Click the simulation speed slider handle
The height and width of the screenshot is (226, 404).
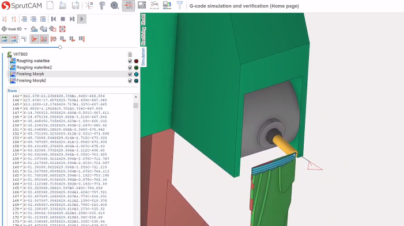60,47
